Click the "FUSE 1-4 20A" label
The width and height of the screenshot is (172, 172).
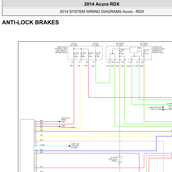[x=84, y=55]
